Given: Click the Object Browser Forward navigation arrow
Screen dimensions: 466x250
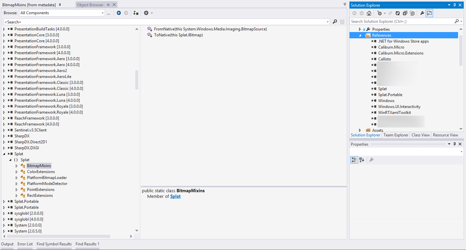Looking at the screenshot, I should (x=126, y=13).
